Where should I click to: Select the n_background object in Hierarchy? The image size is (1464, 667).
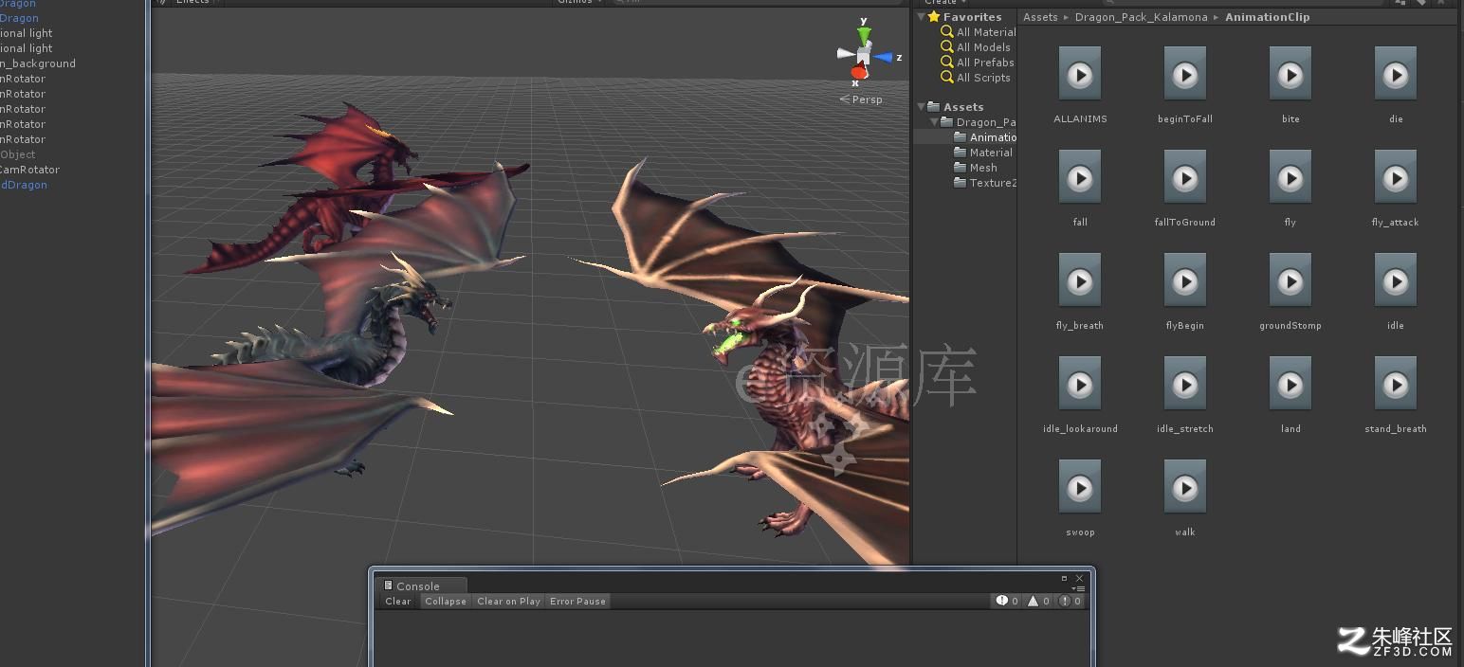(38, 63)
